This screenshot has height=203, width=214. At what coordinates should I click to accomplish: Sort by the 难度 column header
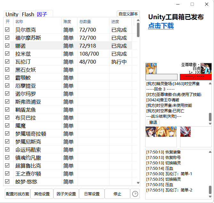[x=69, y=21]
